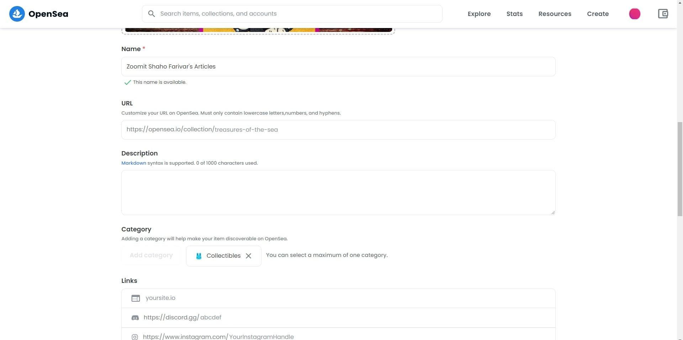The image size is (683, 340).
Task: Go to the Create page
Action: coord(598,14)
